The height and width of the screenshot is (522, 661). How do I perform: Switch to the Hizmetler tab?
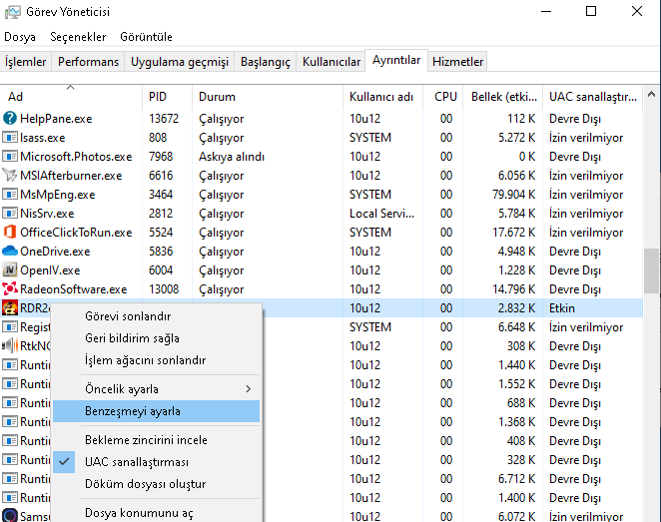click(458, 62)
